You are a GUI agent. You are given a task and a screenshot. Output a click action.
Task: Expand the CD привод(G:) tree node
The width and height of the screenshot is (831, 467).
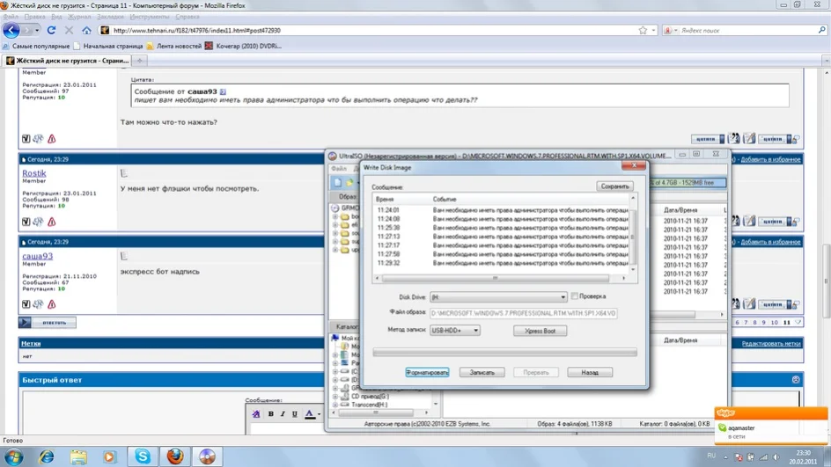(337, 397)
